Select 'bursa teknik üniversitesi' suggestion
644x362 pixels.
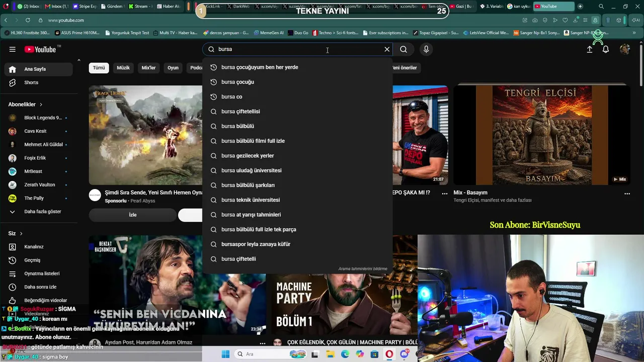pos(297,200)
